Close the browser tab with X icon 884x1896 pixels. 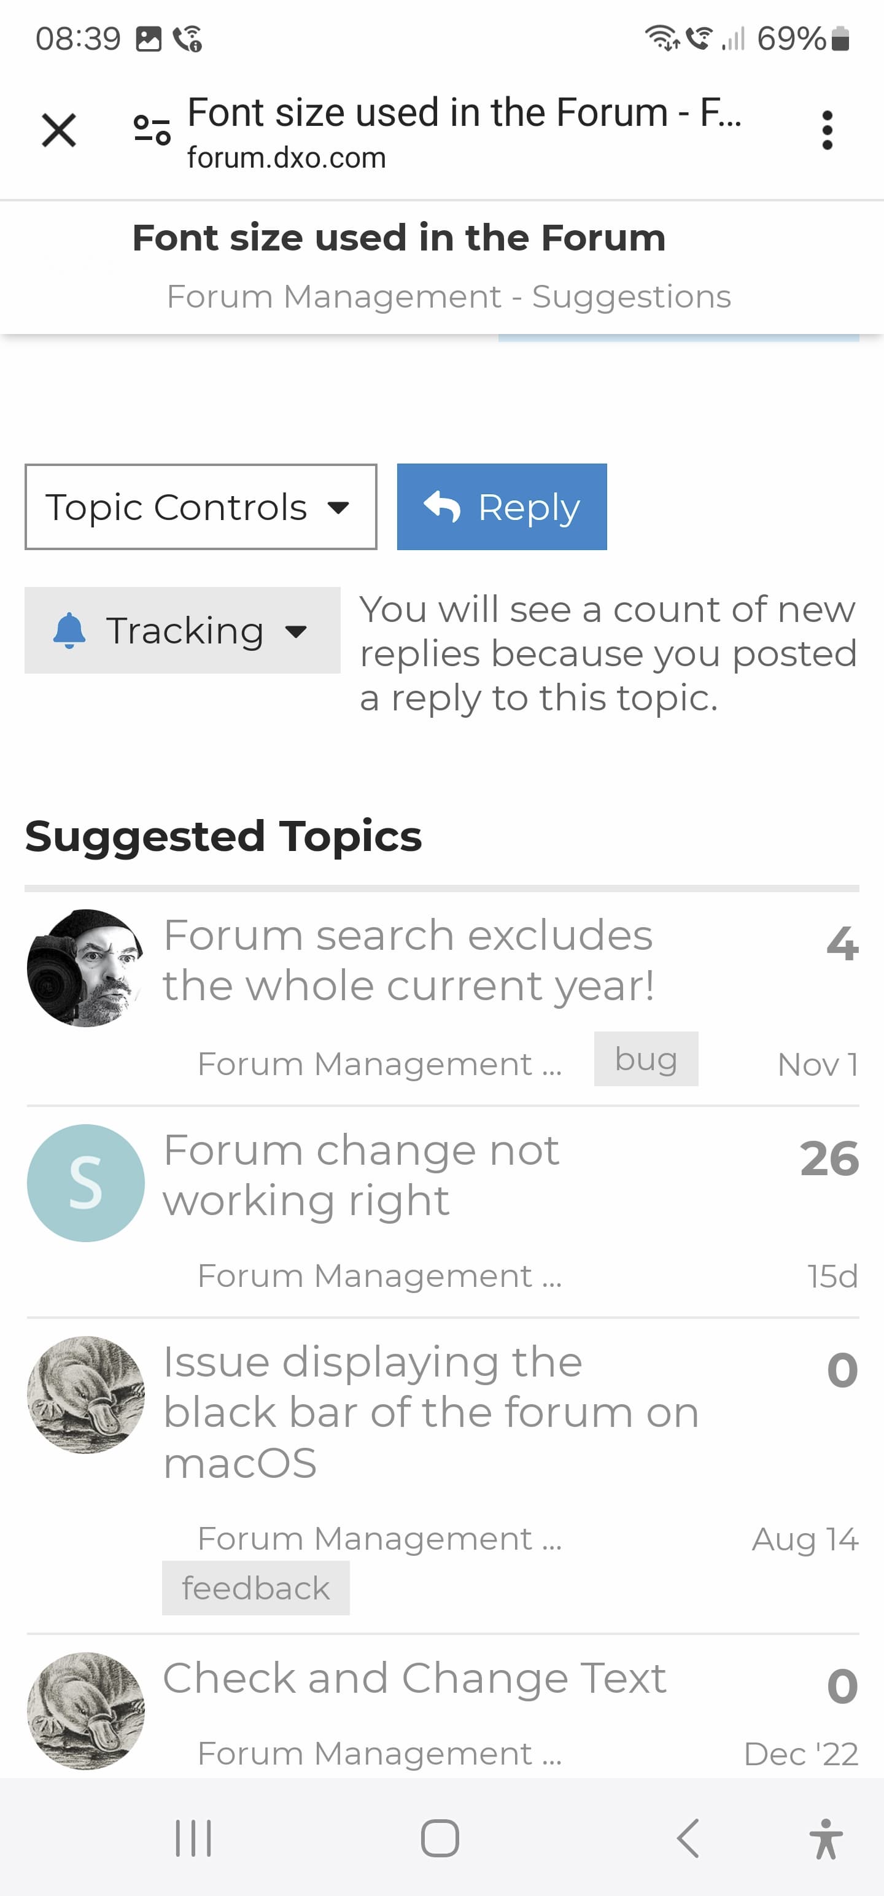click(59, 130)
